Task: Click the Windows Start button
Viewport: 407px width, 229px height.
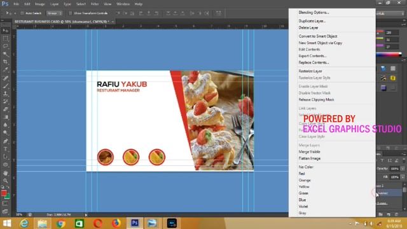Action: click(7, 223)
